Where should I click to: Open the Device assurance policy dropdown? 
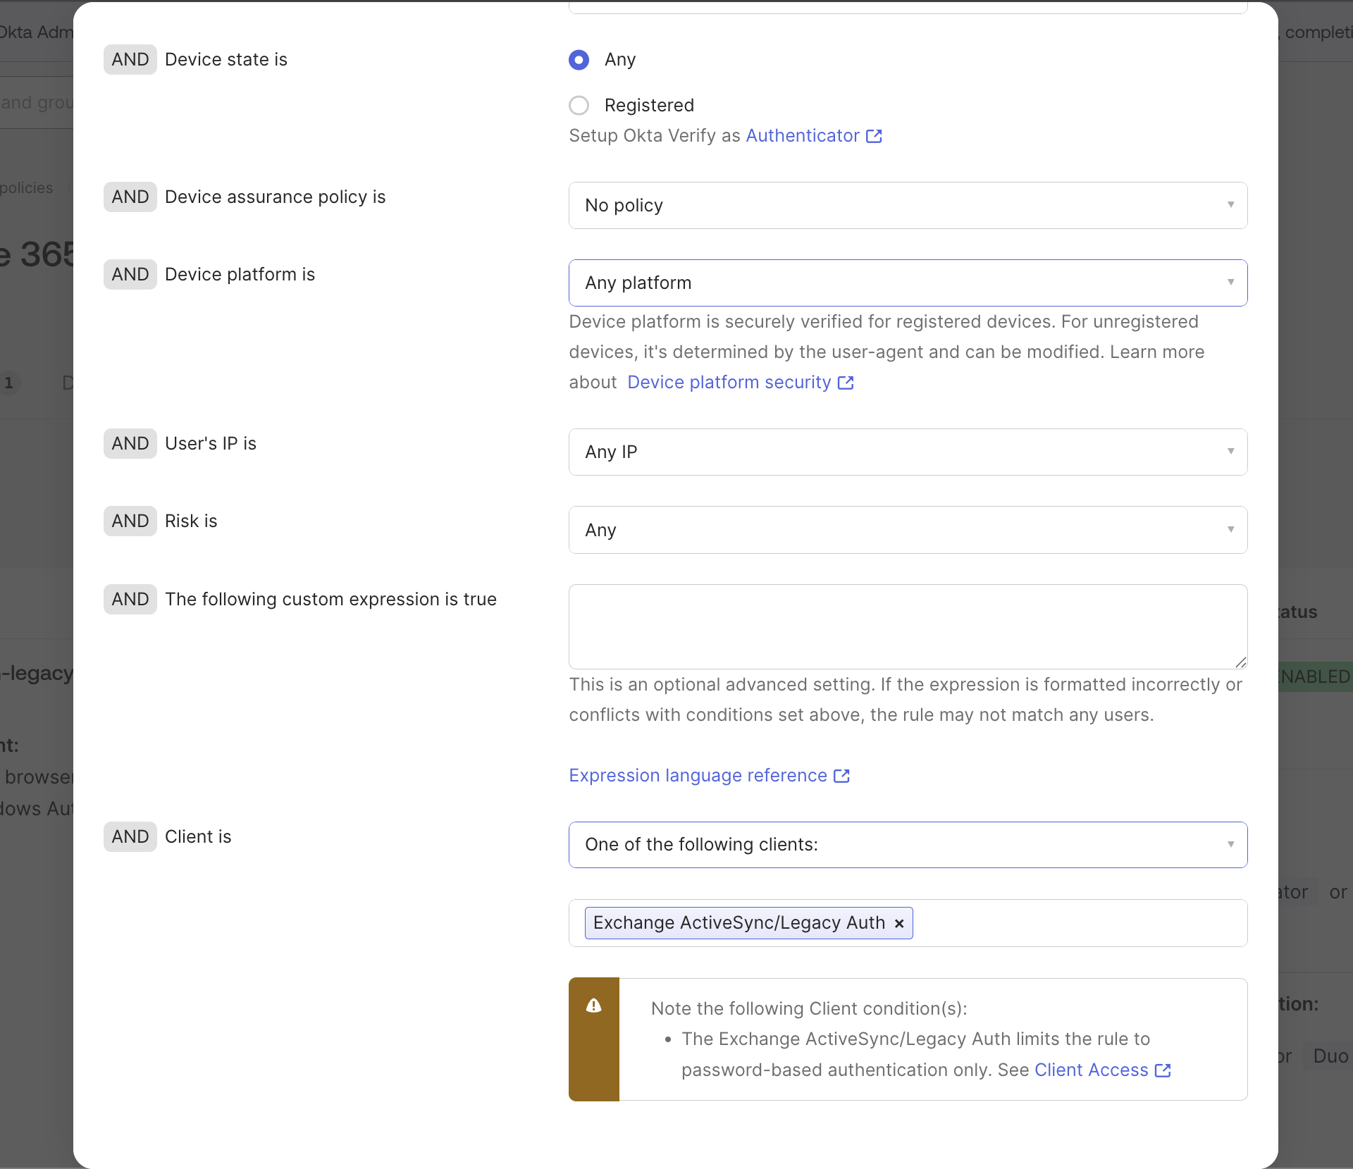908,205
